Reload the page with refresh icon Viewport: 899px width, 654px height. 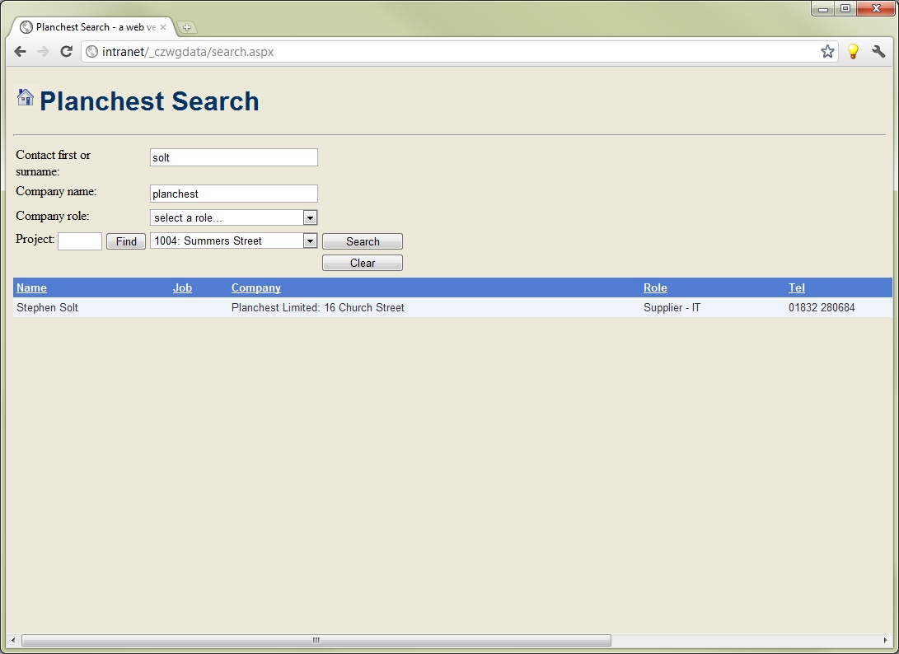67,52
